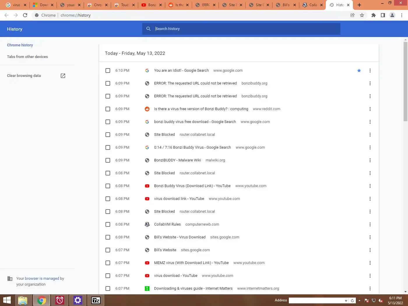Open a new tab with plus button
The image size is (408, 306).
pyautogui.click(x=359, y=5)
